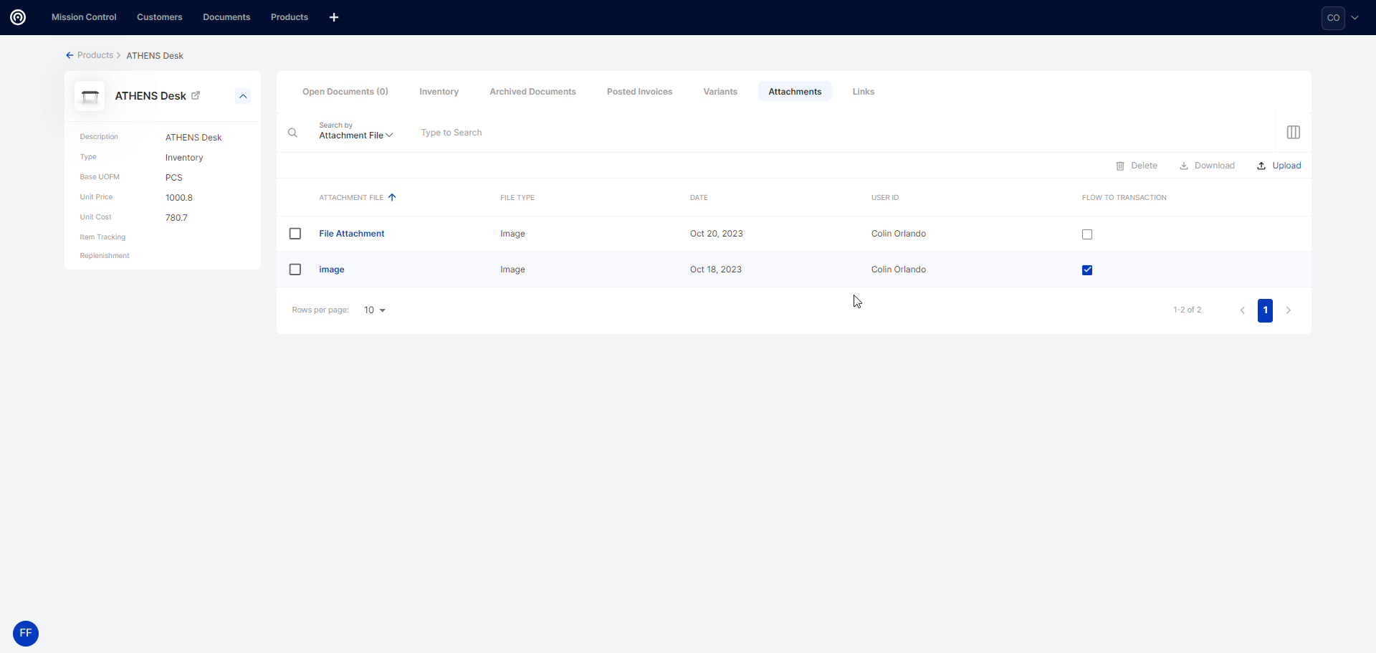The width and height of the screenshot is (1376, 653).
Task: Click the search magnifier icon
Action: (x=292, y=133)
